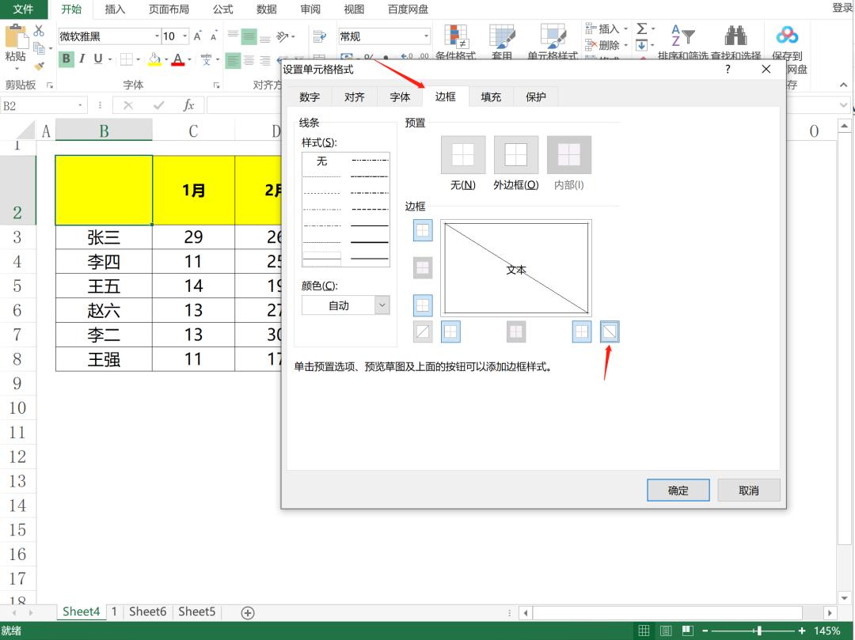Open the border color 自动 dropdown
The image size is (855, 640).
coord(380,305)
